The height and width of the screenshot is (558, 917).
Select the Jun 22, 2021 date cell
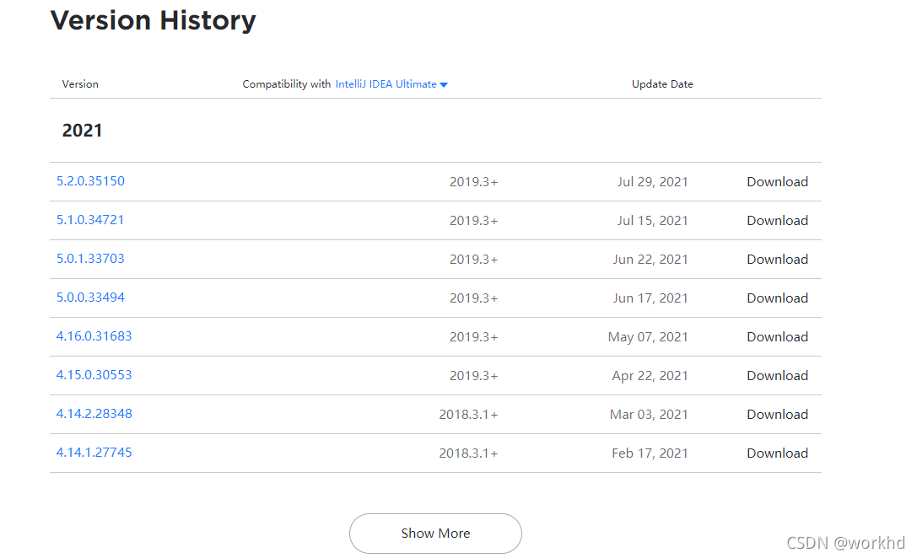pyautogui.click(x=650, y=260)
